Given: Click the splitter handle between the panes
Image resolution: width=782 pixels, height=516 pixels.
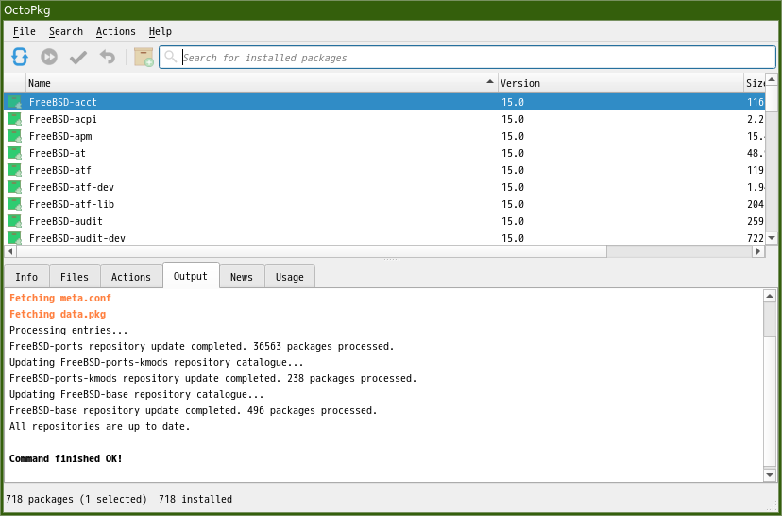Looking at the screenshot, I should (392, 260).
